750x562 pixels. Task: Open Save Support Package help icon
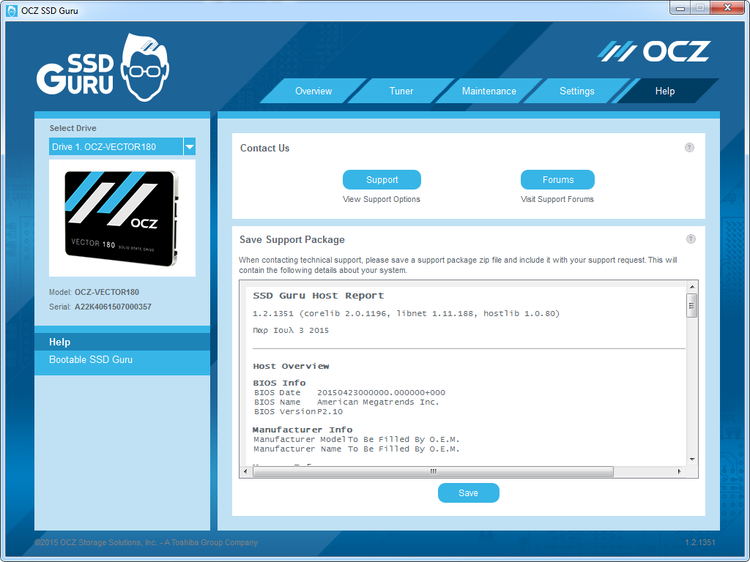coord(691,239)
